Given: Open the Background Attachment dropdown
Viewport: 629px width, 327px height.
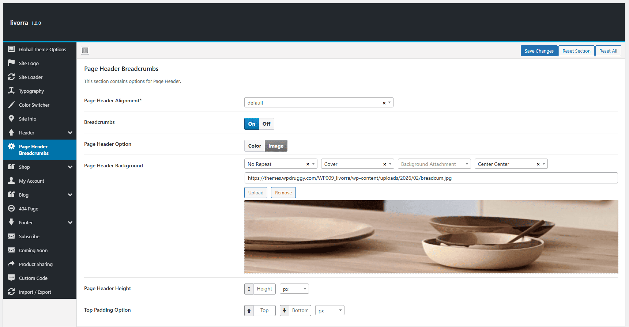Looking at the screenshot, I should click(x=434, y=164).
